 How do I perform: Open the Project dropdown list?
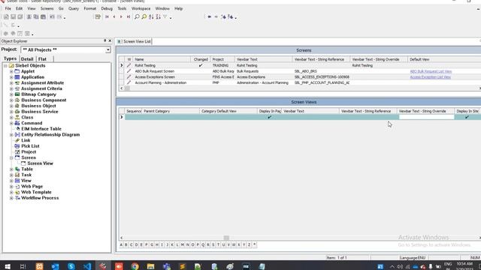[108, 50]
